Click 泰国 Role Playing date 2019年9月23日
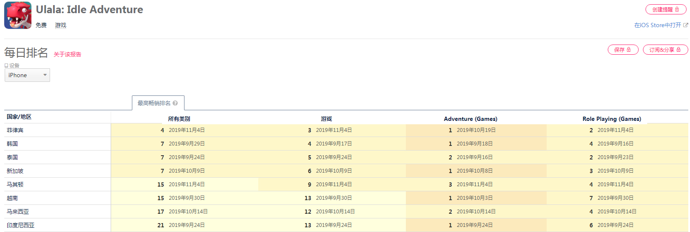This screenshot has height=232, width=690. pos(615,157)
